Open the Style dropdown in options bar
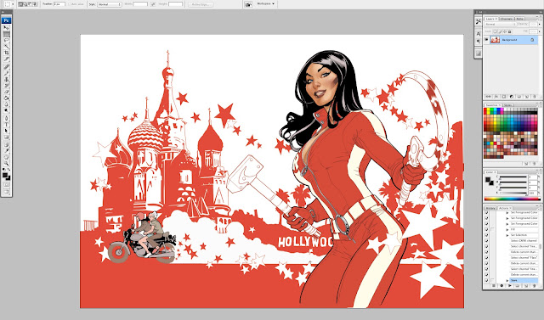The image size is (544, 320). 110,4
